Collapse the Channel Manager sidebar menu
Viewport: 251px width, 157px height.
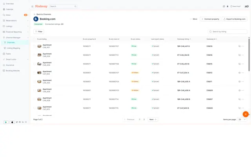[x=28, y=38]
